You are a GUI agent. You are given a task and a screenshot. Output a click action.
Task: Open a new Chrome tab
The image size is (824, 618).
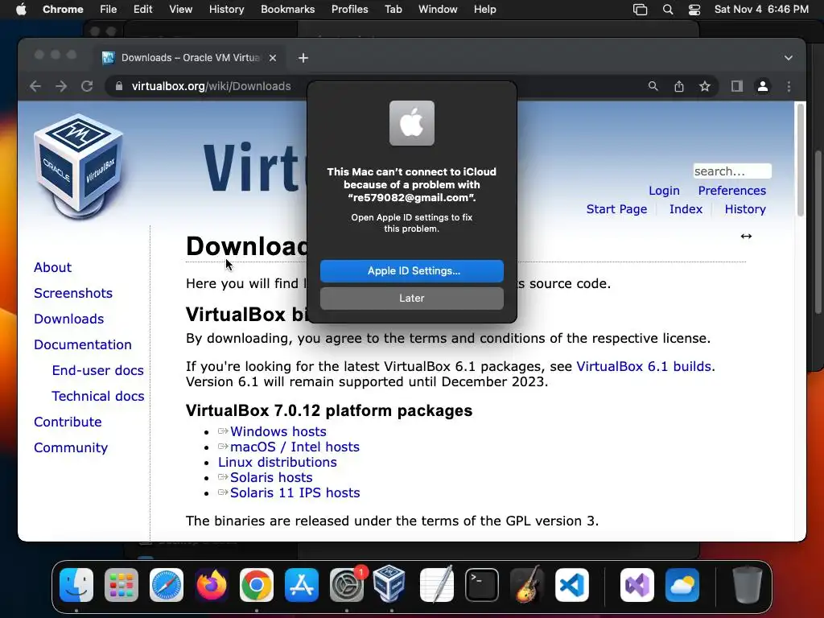(303, 58)
